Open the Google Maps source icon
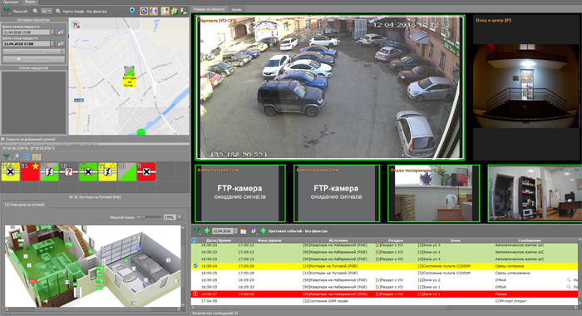 coord(165,11)
